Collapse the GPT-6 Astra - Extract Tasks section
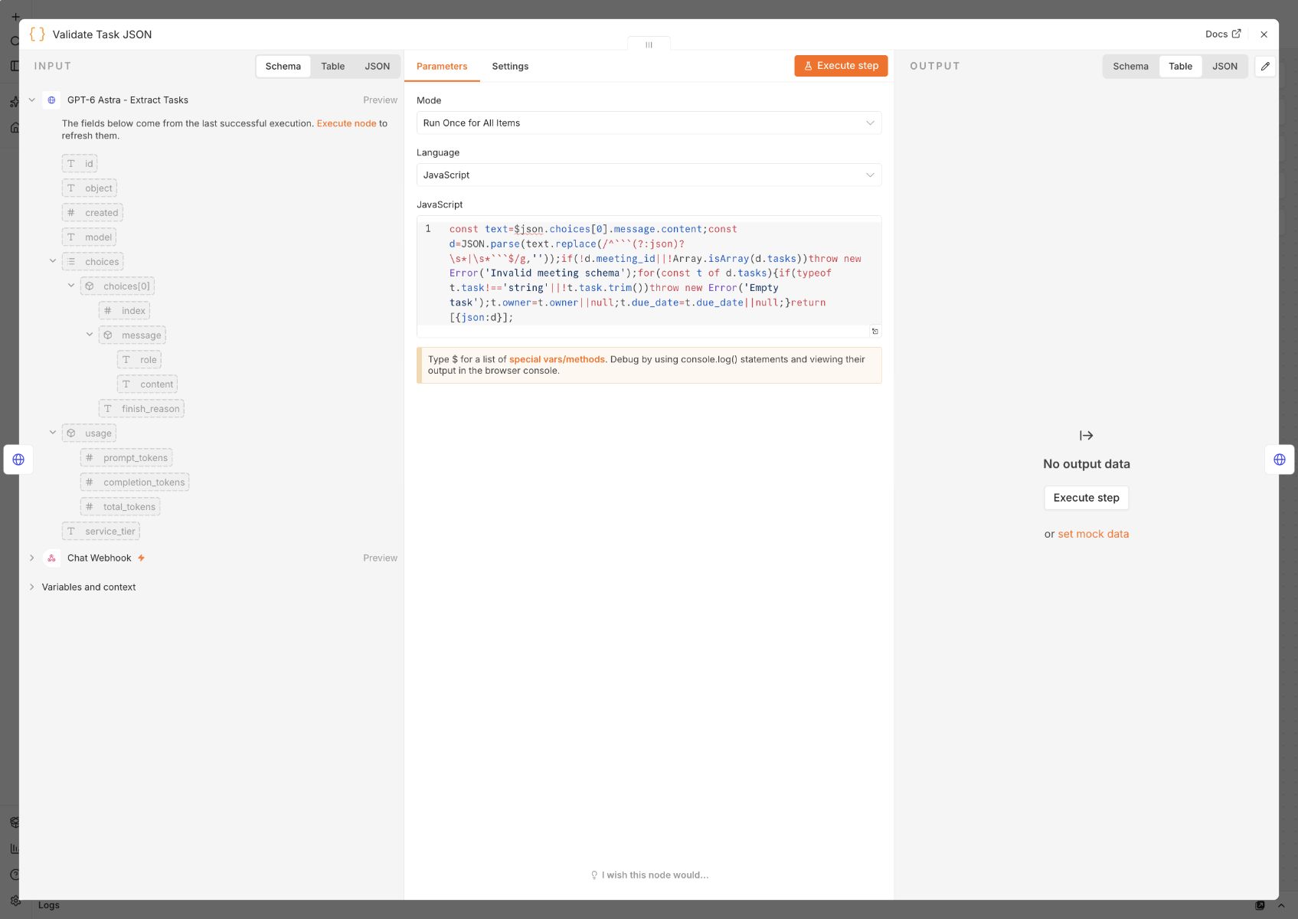 32,100
